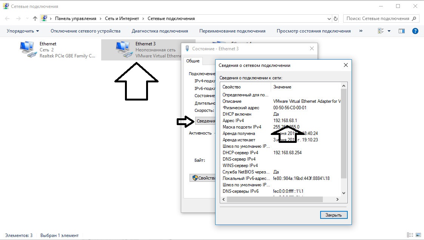
Task: Click the Поиск: Сетевые подключения search field
Action: [378, 19]
